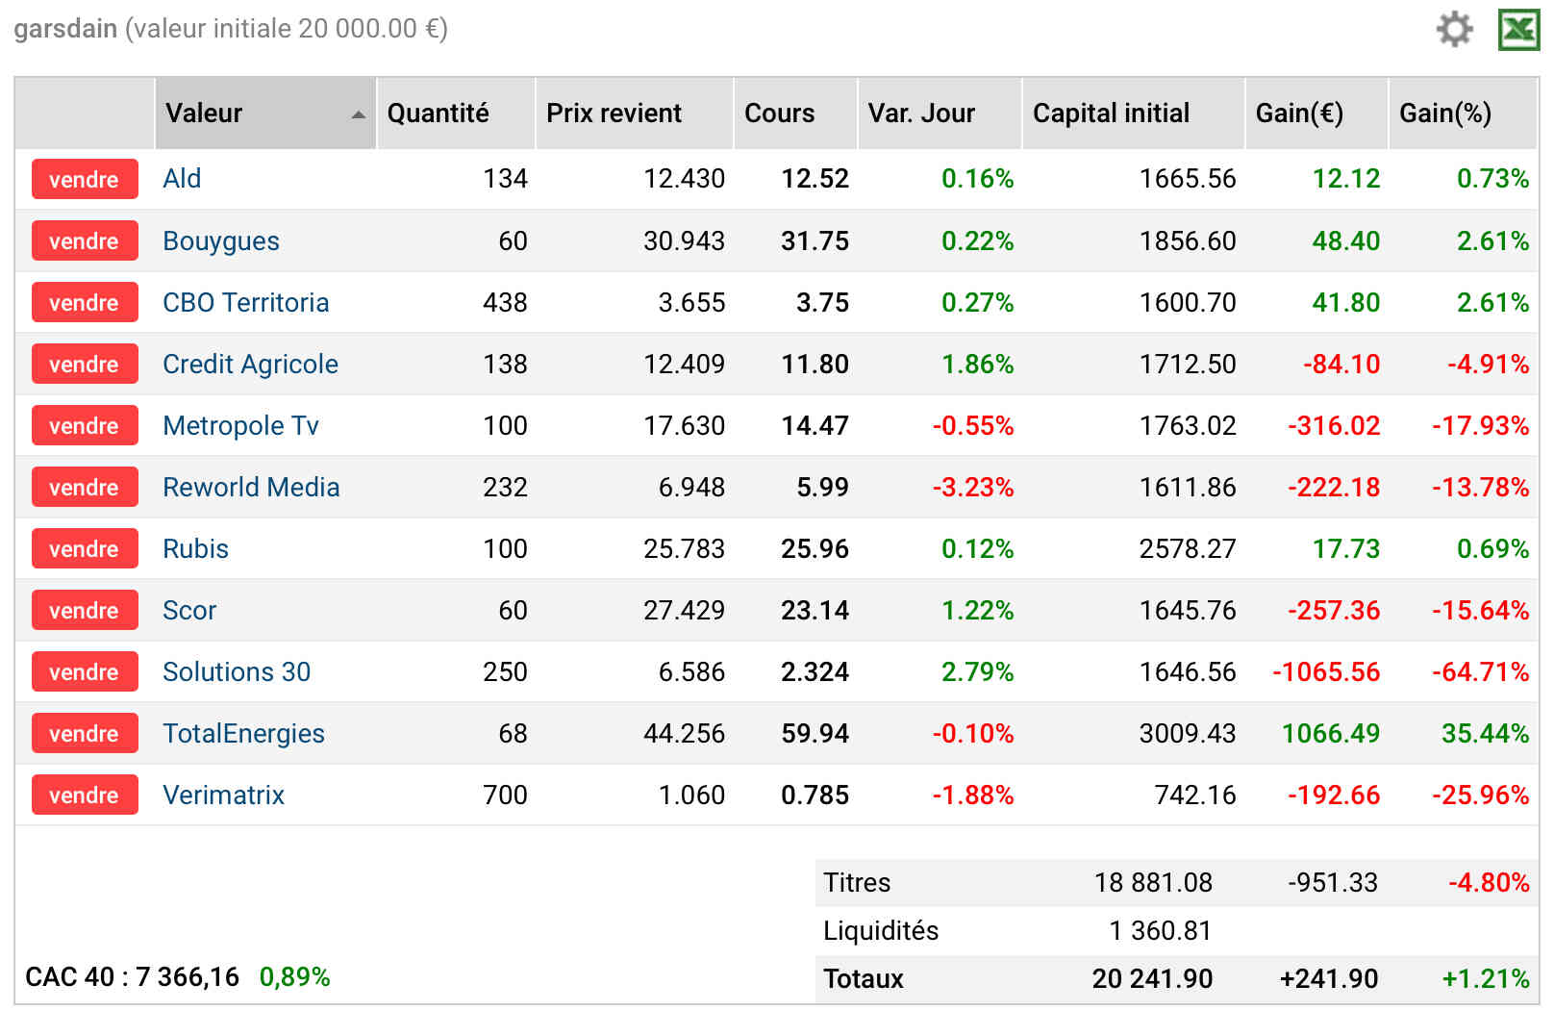Select Solutions 30 loss -1065.56

coord(1326,671)
